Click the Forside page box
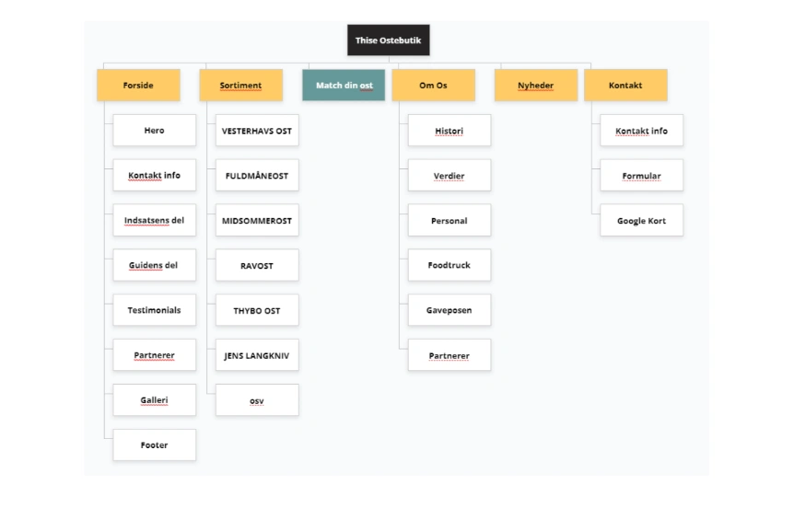Image resolution: width=794 pixels, height=508 pixels. pos(138,85)
